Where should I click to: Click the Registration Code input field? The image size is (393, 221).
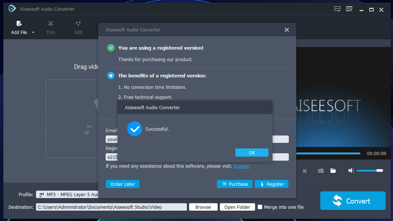[197, 157]
